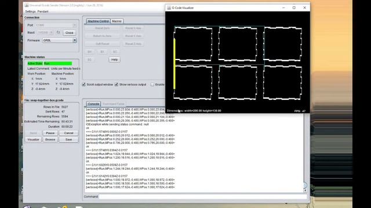Click the $G parser state button
This screenshot has height=208, width=371.
point(90,60)
